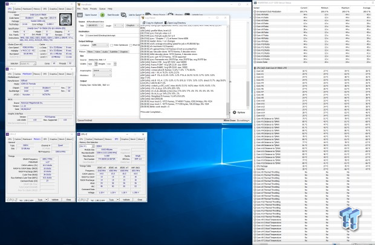Viewport: 375px width, 245px height.
Task: Click the Open Source clapperboard icon in HandBrake
Action: tap(80, 15)
